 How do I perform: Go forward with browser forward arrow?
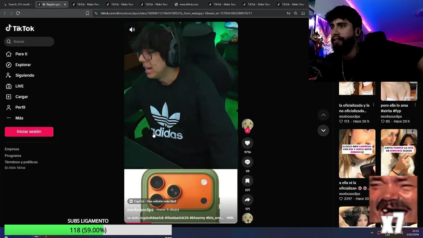(x=11, y=13)
